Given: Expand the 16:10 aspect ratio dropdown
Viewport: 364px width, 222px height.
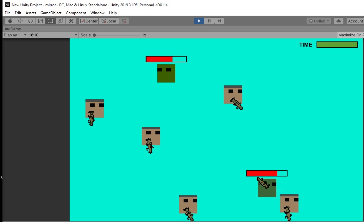Looking at the screenshot, I should 53,35.
